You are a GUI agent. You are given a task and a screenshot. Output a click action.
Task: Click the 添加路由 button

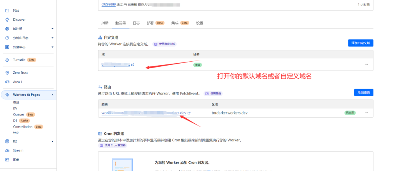364,93
